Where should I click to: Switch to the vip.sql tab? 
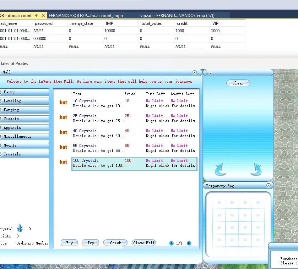178,16
